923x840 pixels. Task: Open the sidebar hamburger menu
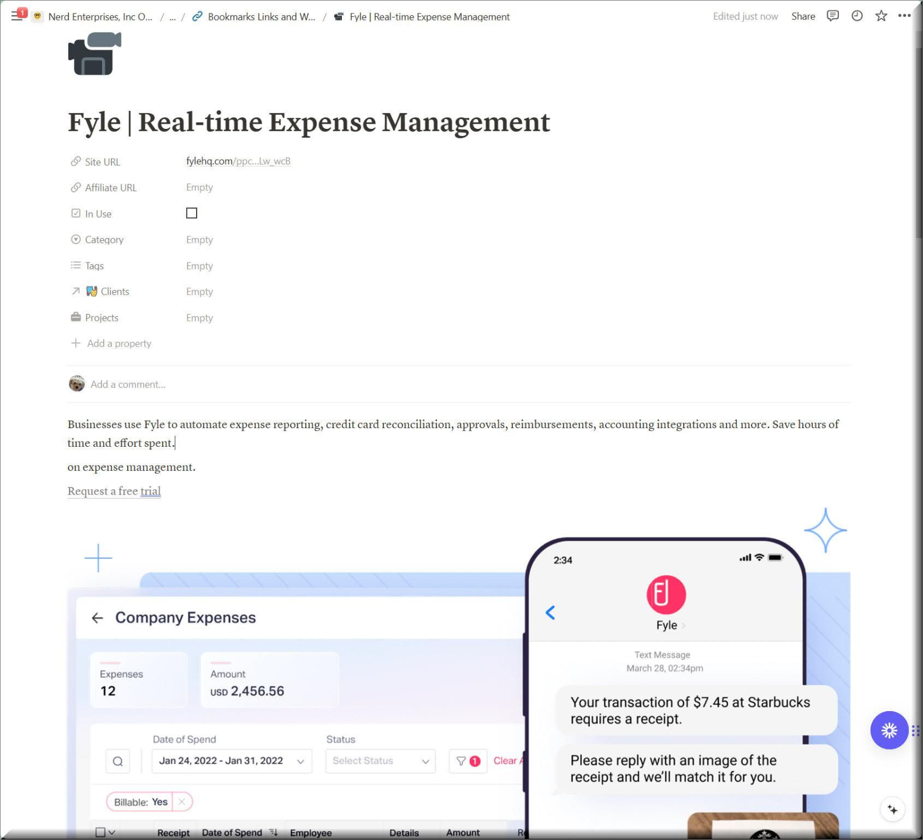(16, 16)
